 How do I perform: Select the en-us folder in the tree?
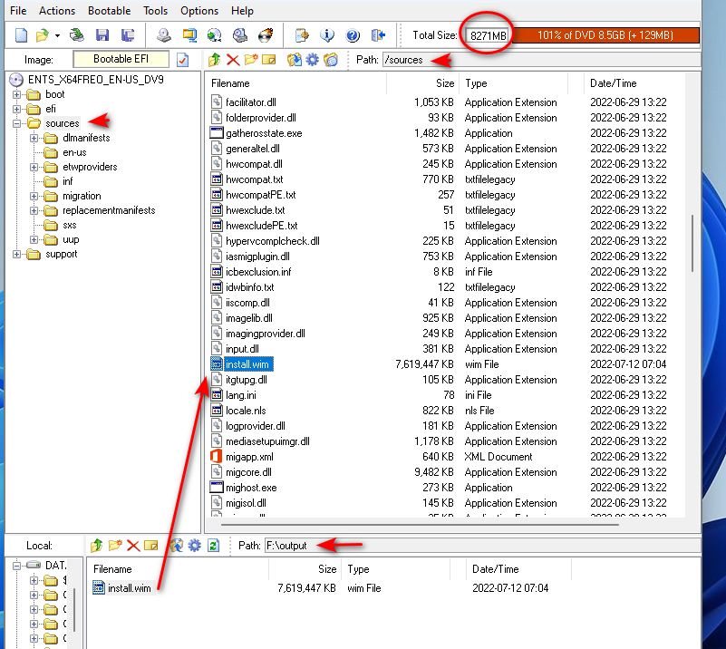[x=74, y=153]
